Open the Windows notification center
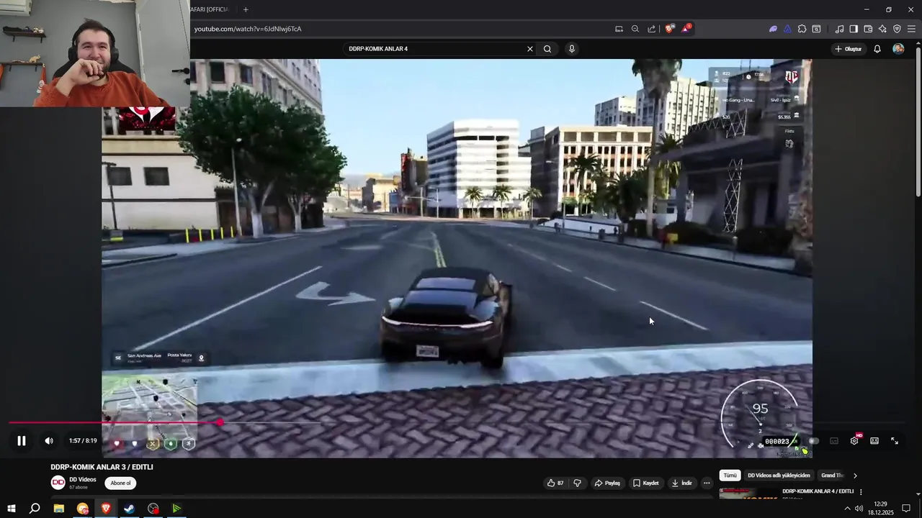 pyautogui.click(x=907, y=509)
